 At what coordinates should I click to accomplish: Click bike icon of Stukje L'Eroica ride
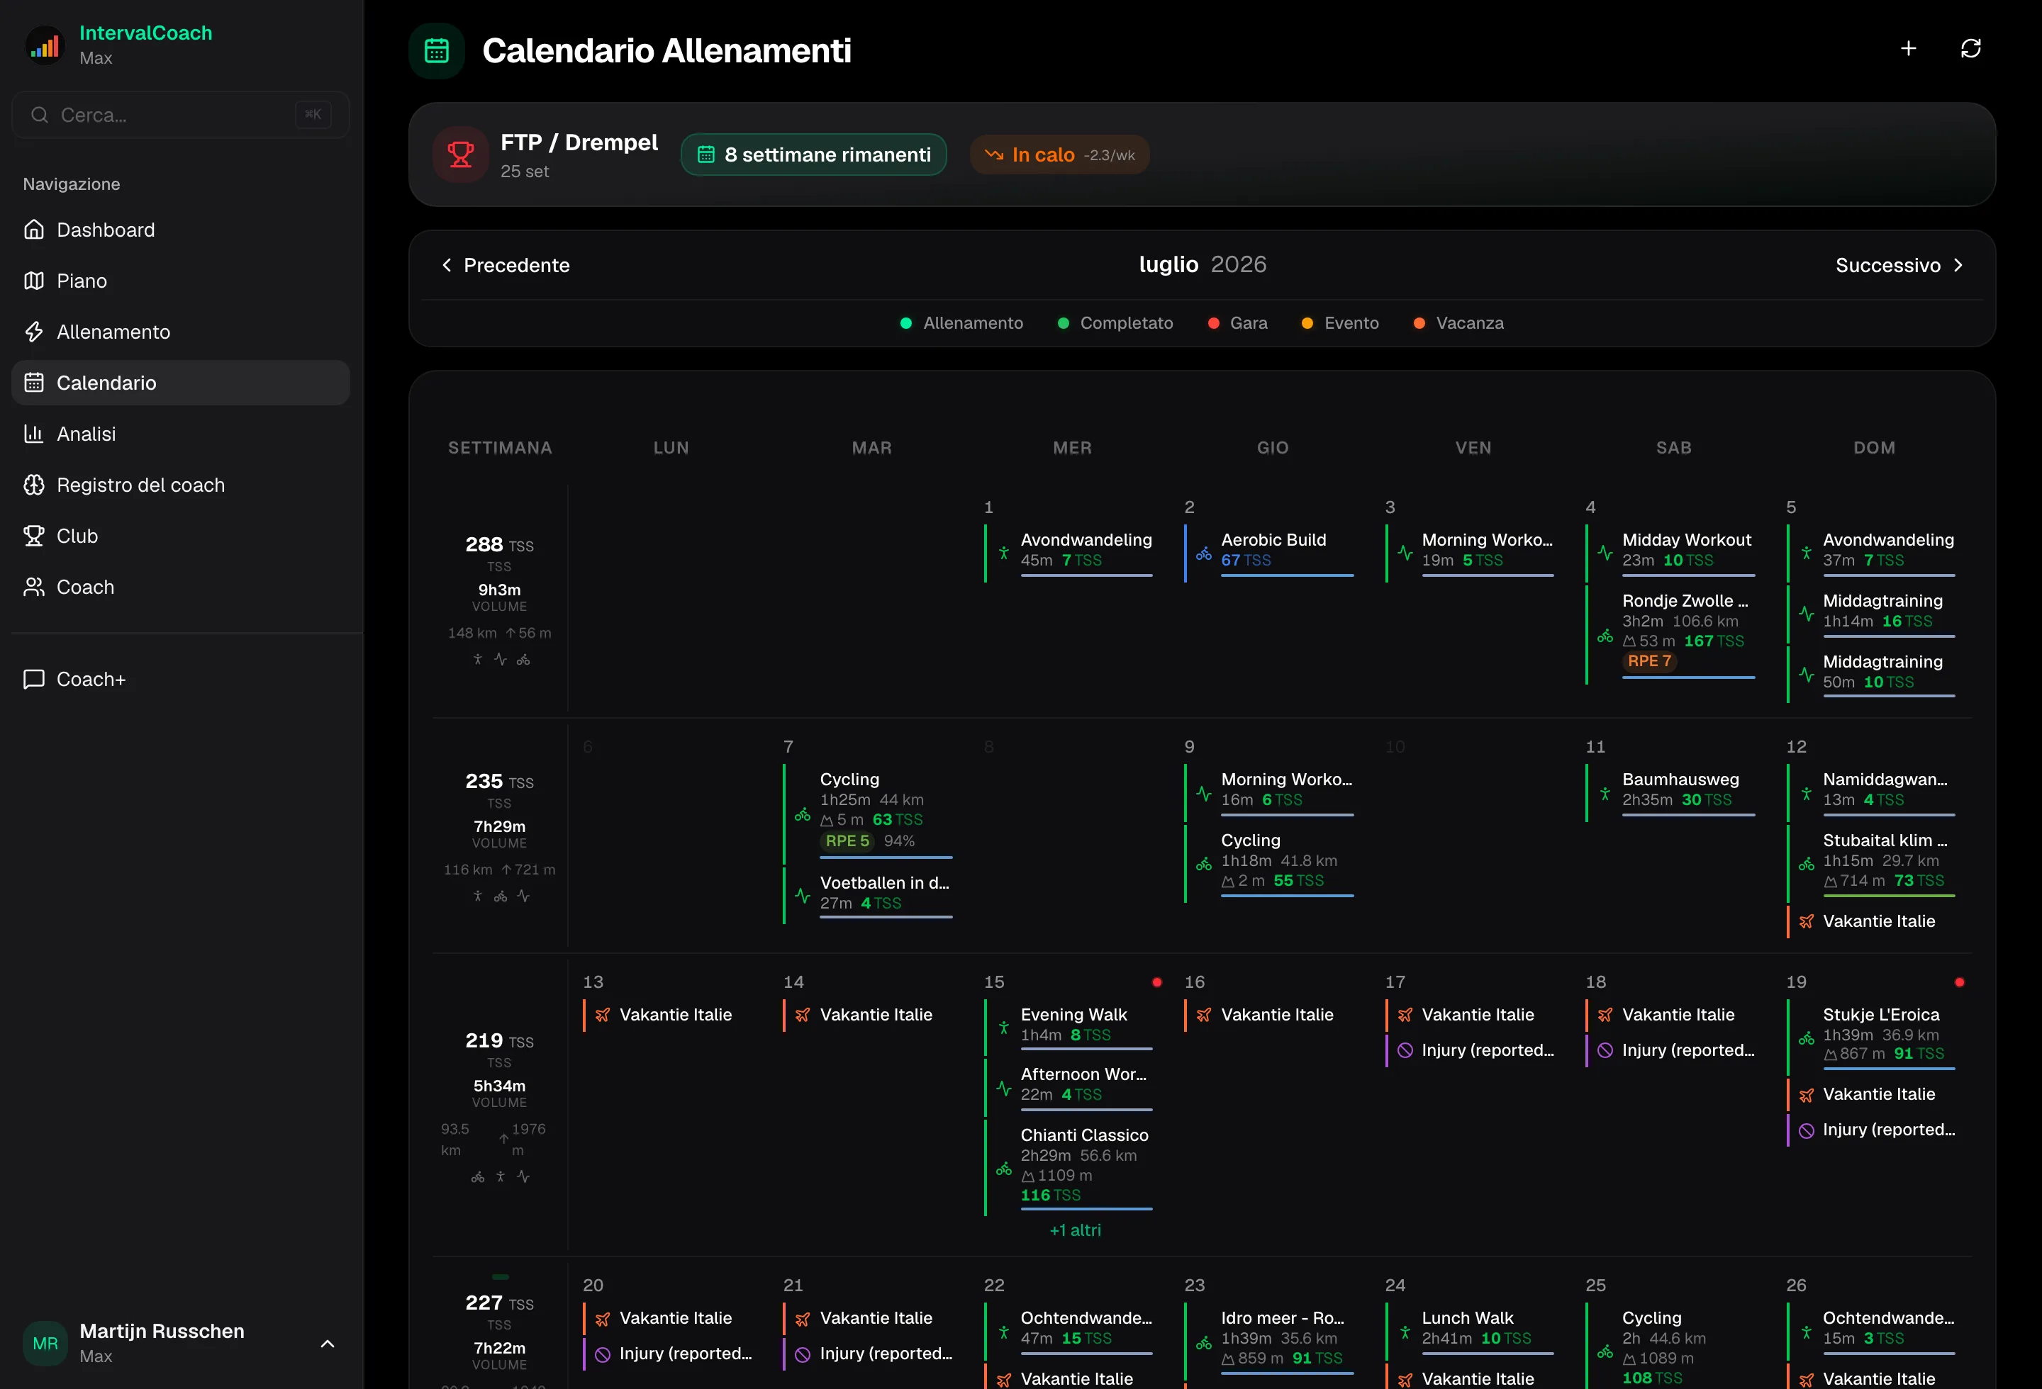pyautogui.click(x=1806, y=1039)
